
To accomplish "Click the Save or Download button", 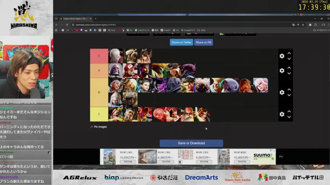I will pos(191,143).
